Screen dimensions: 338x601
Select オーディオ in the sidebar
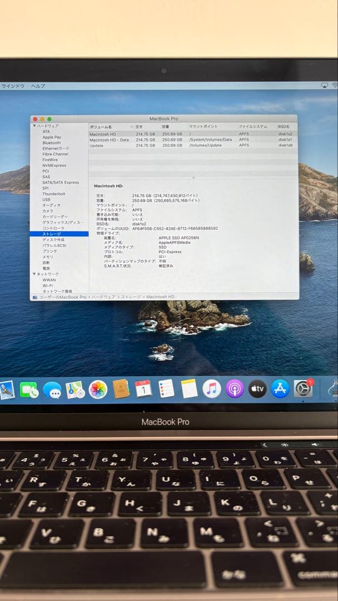[x=51, y=205]
